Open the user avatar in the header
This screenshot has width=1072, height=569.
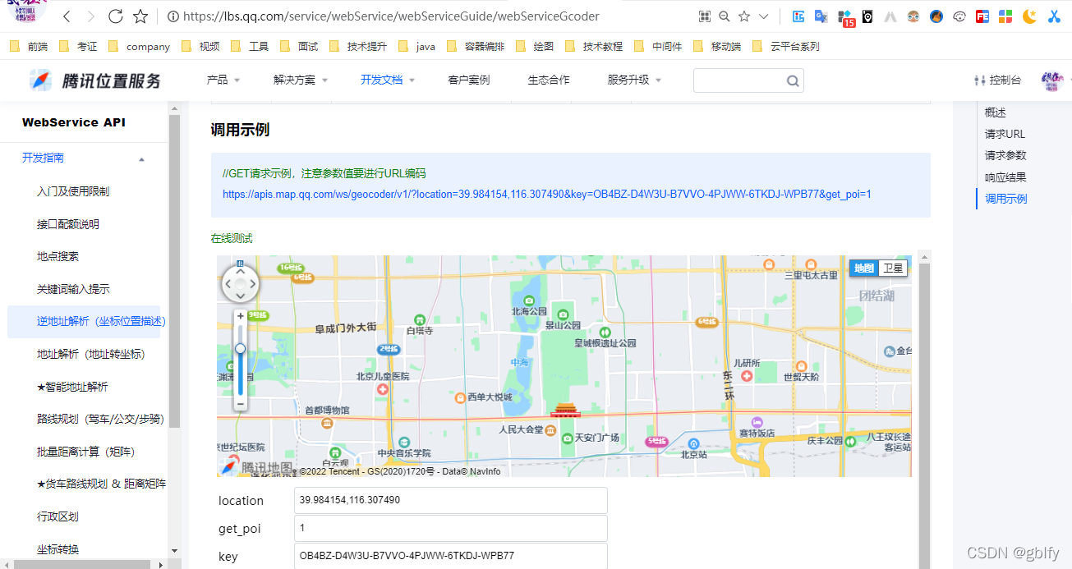click(1051, 80)
